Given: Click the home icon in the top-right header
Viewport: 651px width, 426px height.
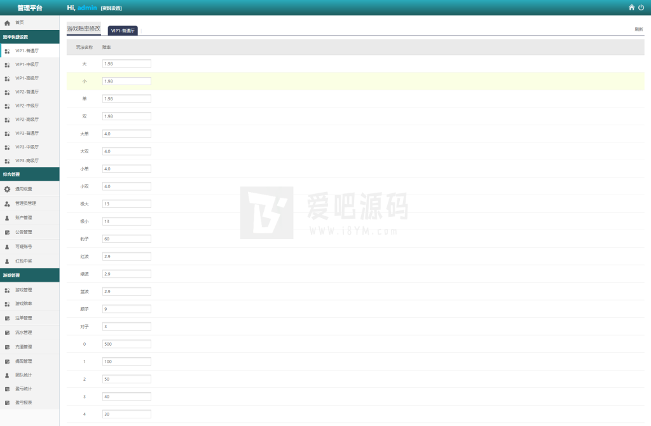Looking at the screenshot, I should click(631, 8).
